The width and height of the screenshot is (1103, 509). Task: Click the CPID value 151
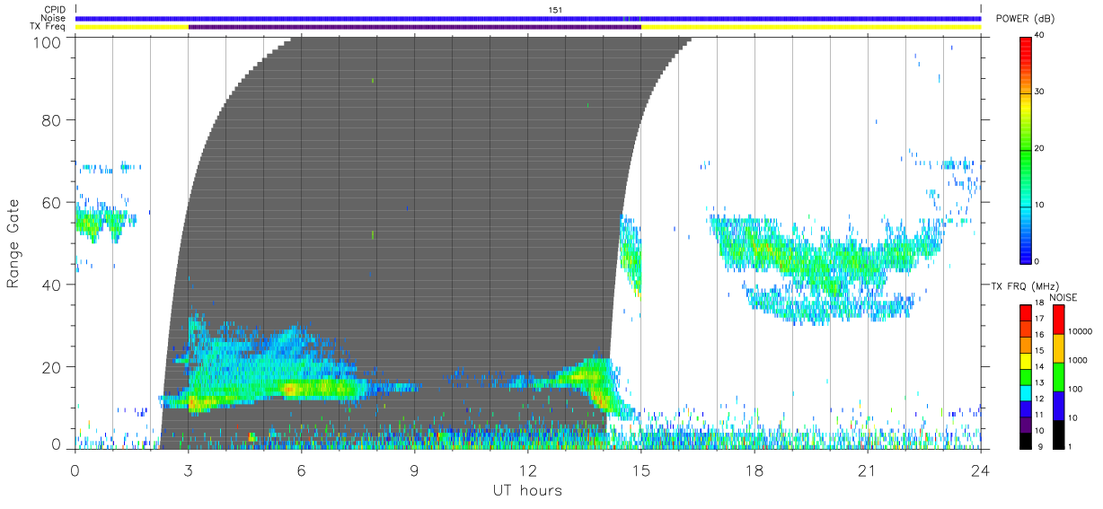click(x=555, y=10)
